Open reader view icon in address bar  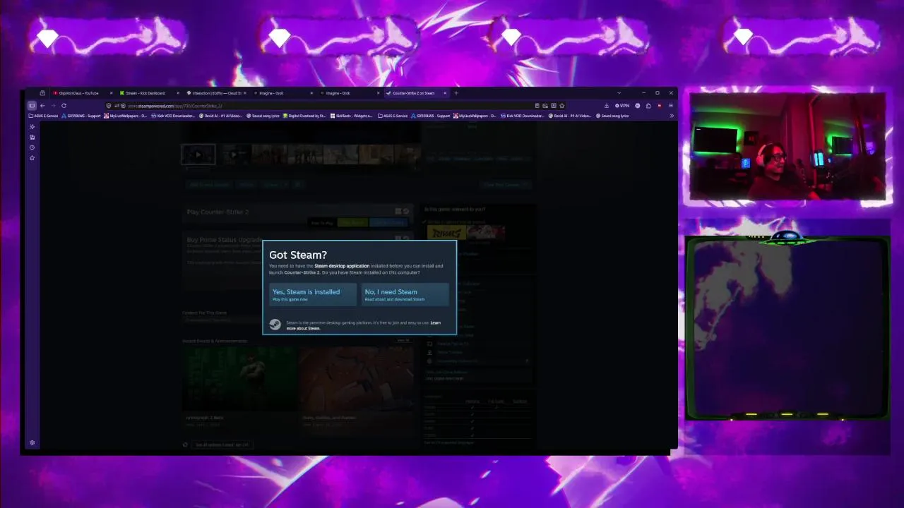tap(537, 106)
